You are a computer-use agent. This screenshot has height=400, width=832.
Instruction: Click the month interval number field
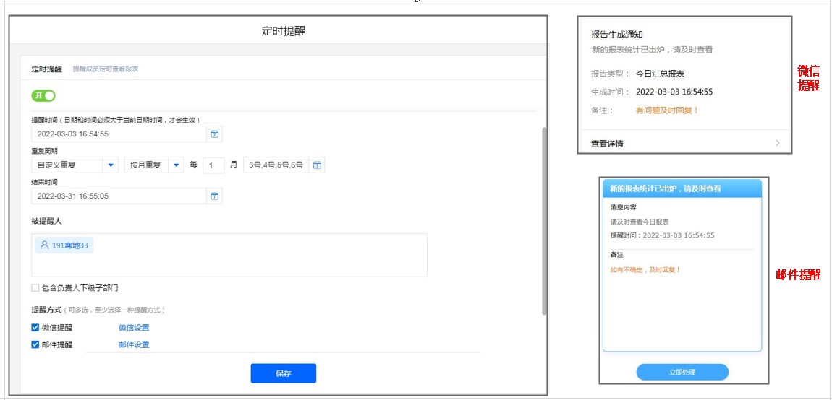pos(213,165)
